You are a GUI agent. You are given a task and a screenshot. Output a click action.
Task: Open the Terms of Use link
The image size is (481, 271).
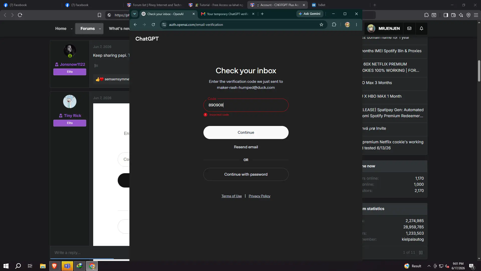[231, 196]
